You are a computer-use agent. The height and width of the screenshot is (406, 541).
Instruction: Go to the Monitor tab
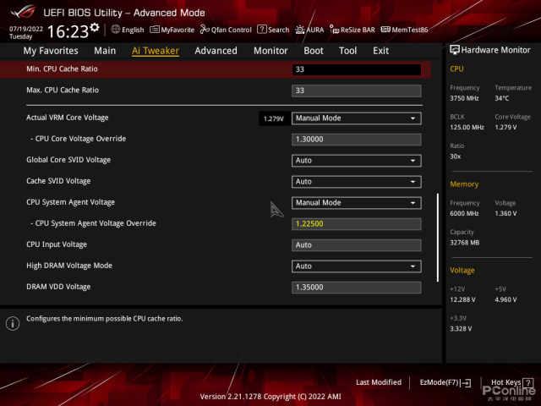tap(270, 51)
